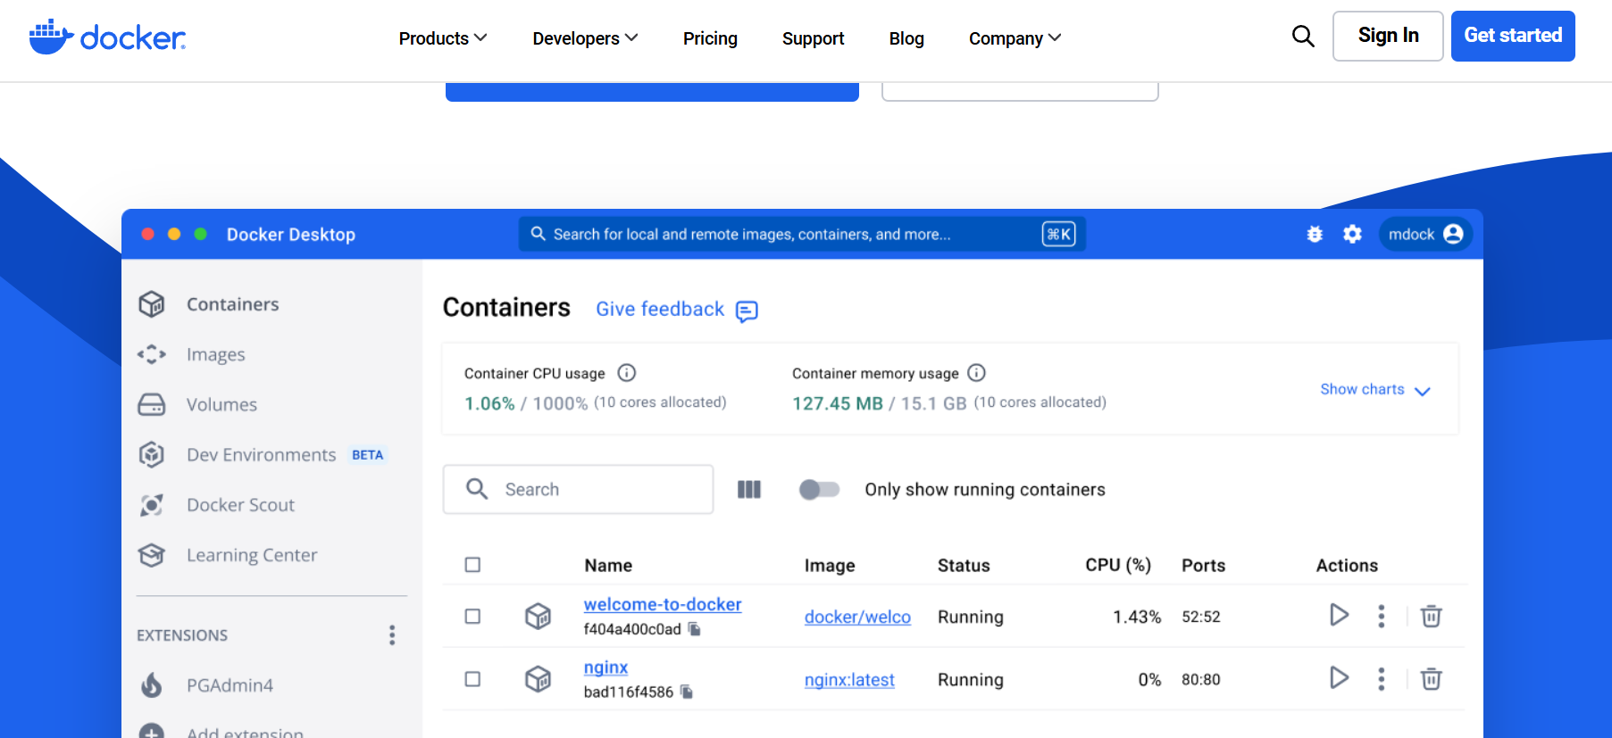1612x738 pixels.
Task: Click the Learning Center sidebar icon
Action: 152,555
